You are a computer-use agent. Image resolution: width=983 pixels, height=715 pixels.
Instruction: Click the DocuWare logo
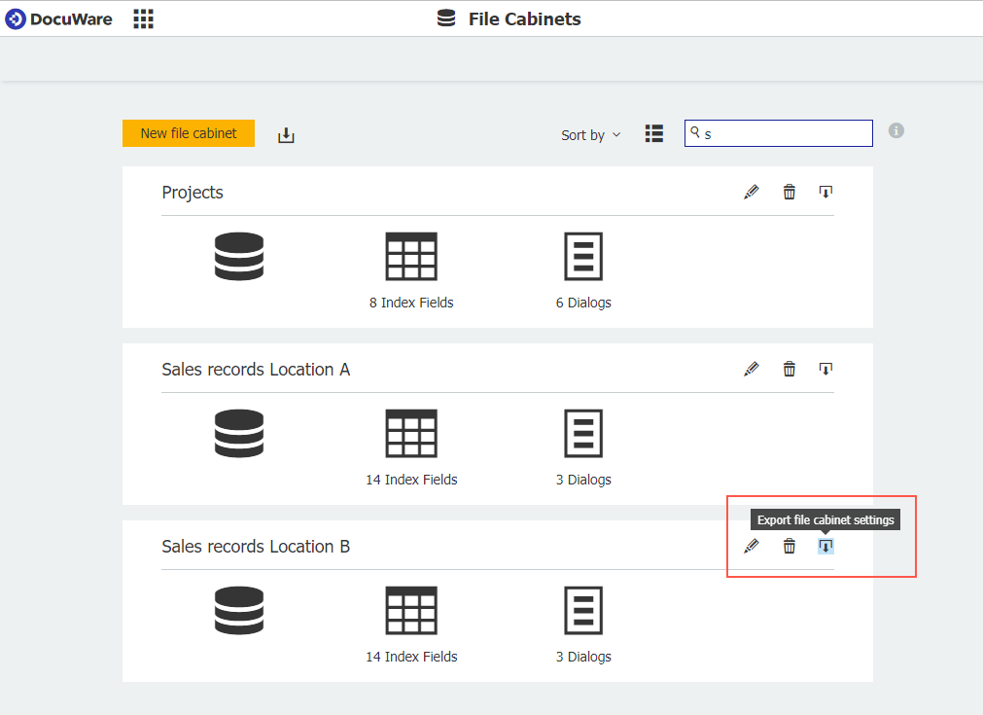(58, 18)
